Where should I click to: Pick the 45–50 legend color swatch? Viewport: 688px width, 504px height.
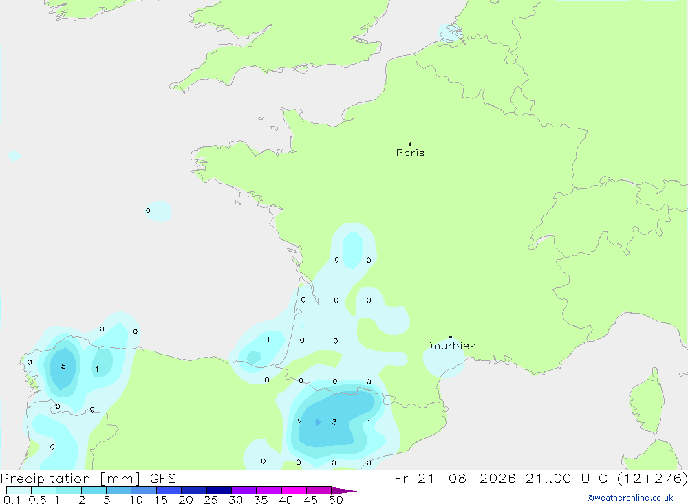(319, 490)
